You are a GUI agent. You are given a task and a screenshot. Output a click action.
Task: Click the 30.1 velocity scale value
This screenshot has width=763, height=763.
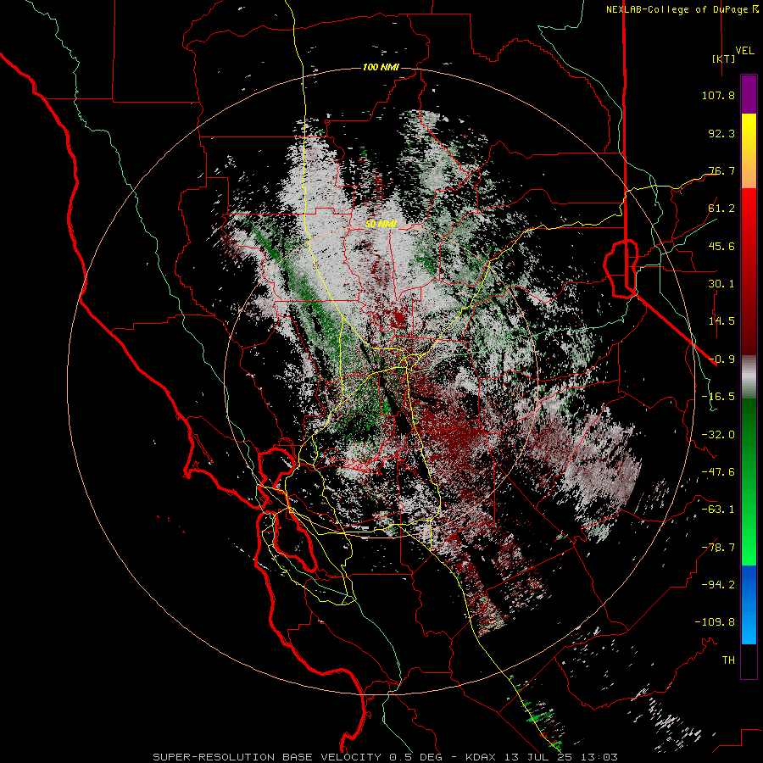pos(721,284)
